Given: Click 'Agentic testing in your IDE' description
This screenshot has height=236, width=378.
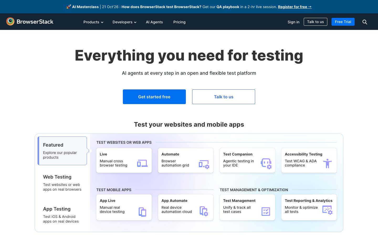Looking at the screenshot, I should (x=239, y=163).
